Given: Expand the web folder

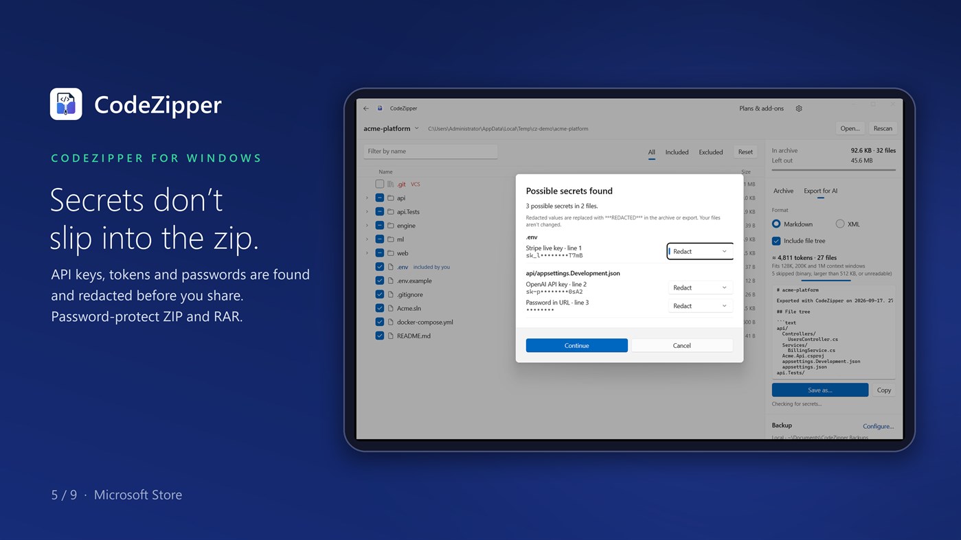Looking at the screenshot, I should [367, 253].
